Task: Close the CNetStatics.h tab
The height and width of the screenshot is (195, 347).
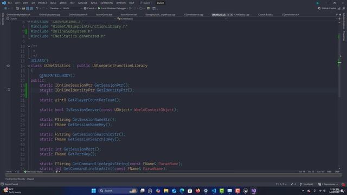Action: 232,15
